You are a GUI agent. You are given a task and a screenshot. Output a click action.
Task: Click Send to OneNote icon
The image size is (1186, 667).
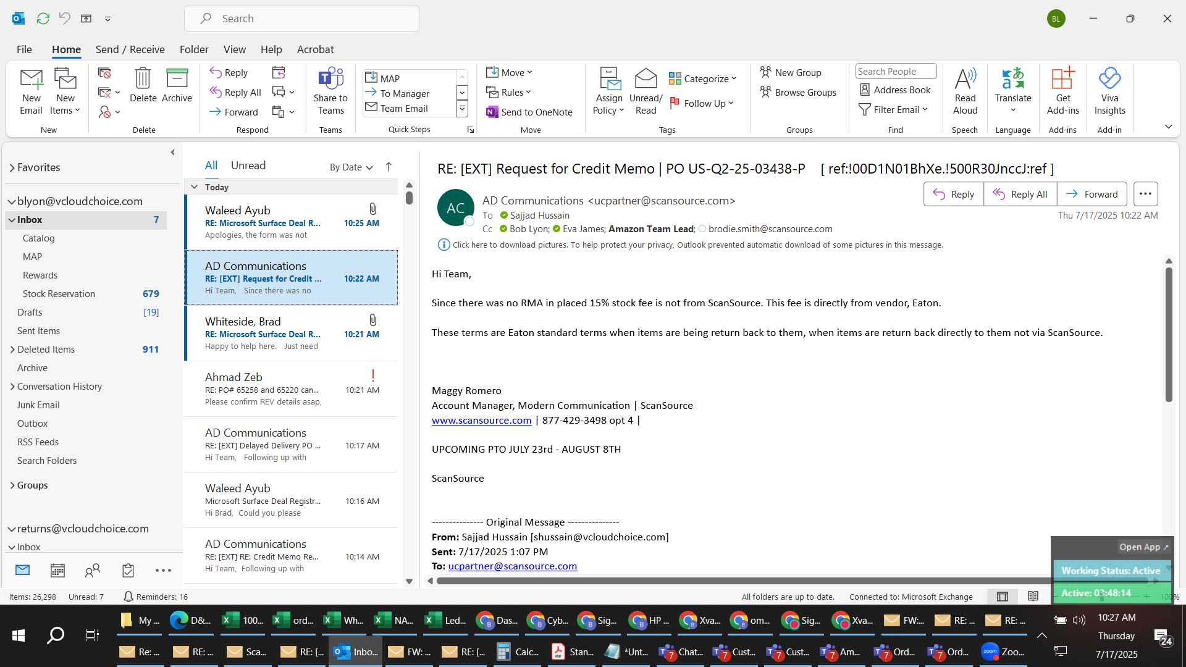529,112
